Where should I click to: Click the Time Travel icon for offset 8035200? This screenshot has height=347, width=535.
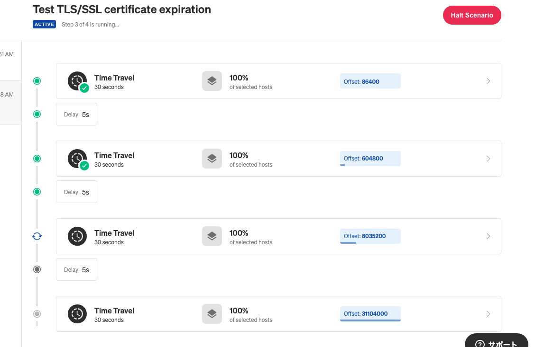point(77,236)
